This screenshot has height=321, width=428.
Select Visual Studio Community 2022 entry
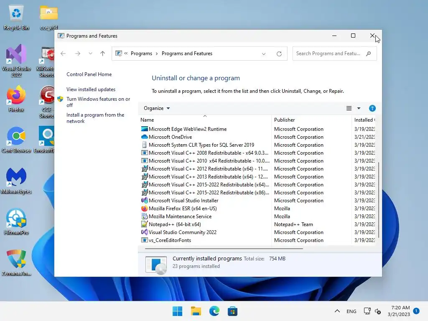(257, 232)
